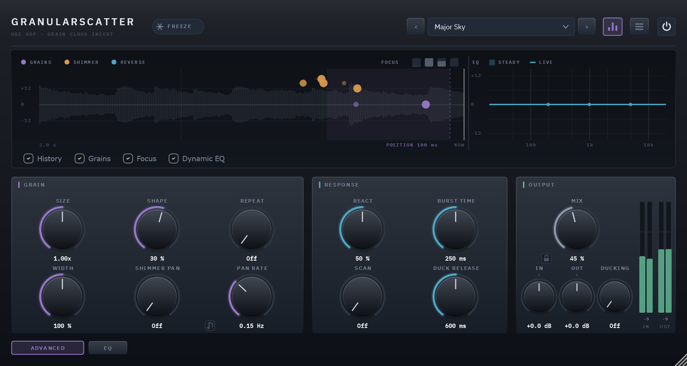Screen dimensions: 687x366
Task: Open the hamburger menu
Action: coord(639,27)
